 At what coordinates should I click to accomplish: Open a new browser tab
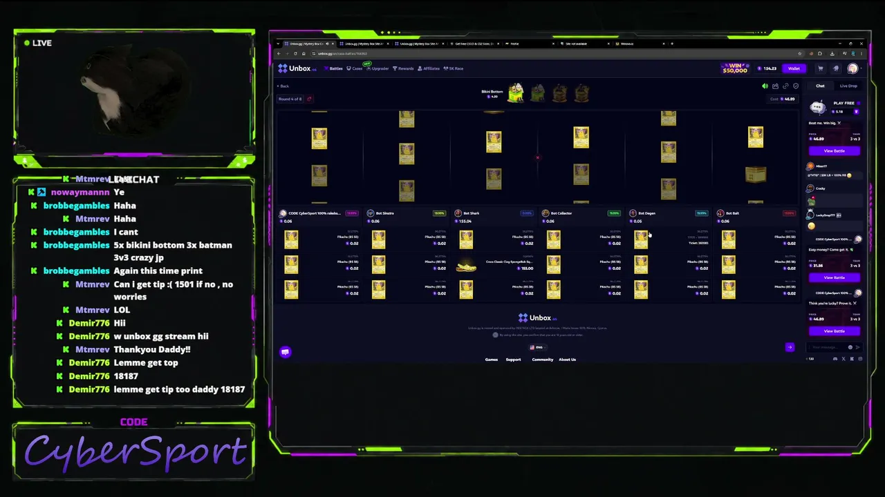pyautogui.click(x=671, y=43)
